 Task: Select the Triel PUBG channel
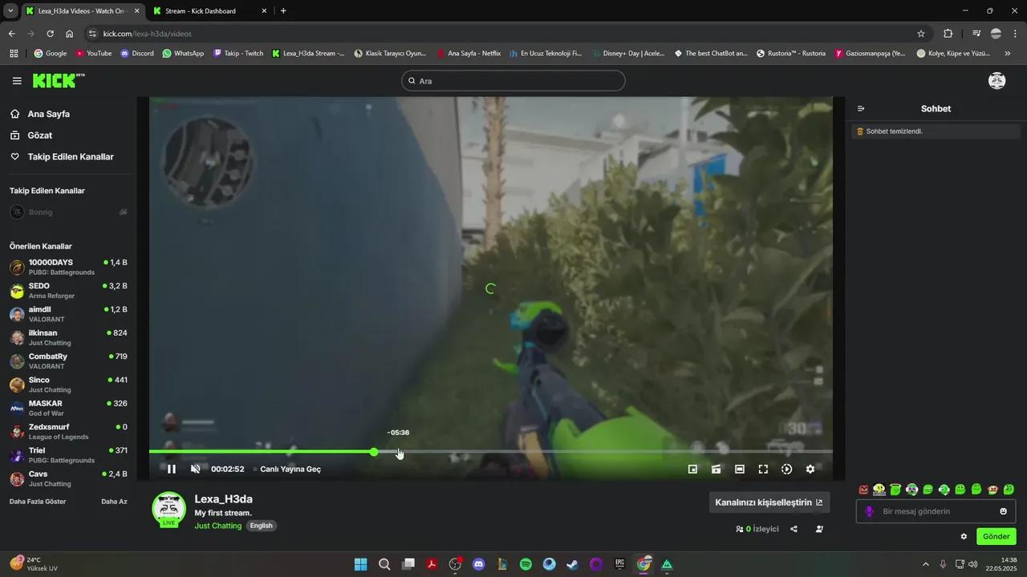[68, 455]
